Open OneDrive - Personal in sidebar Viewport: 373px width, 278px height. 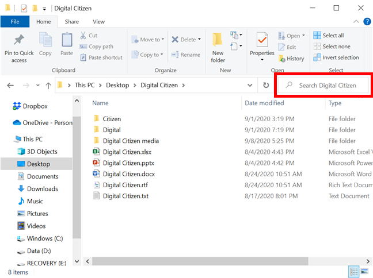[x=43, y=123]
